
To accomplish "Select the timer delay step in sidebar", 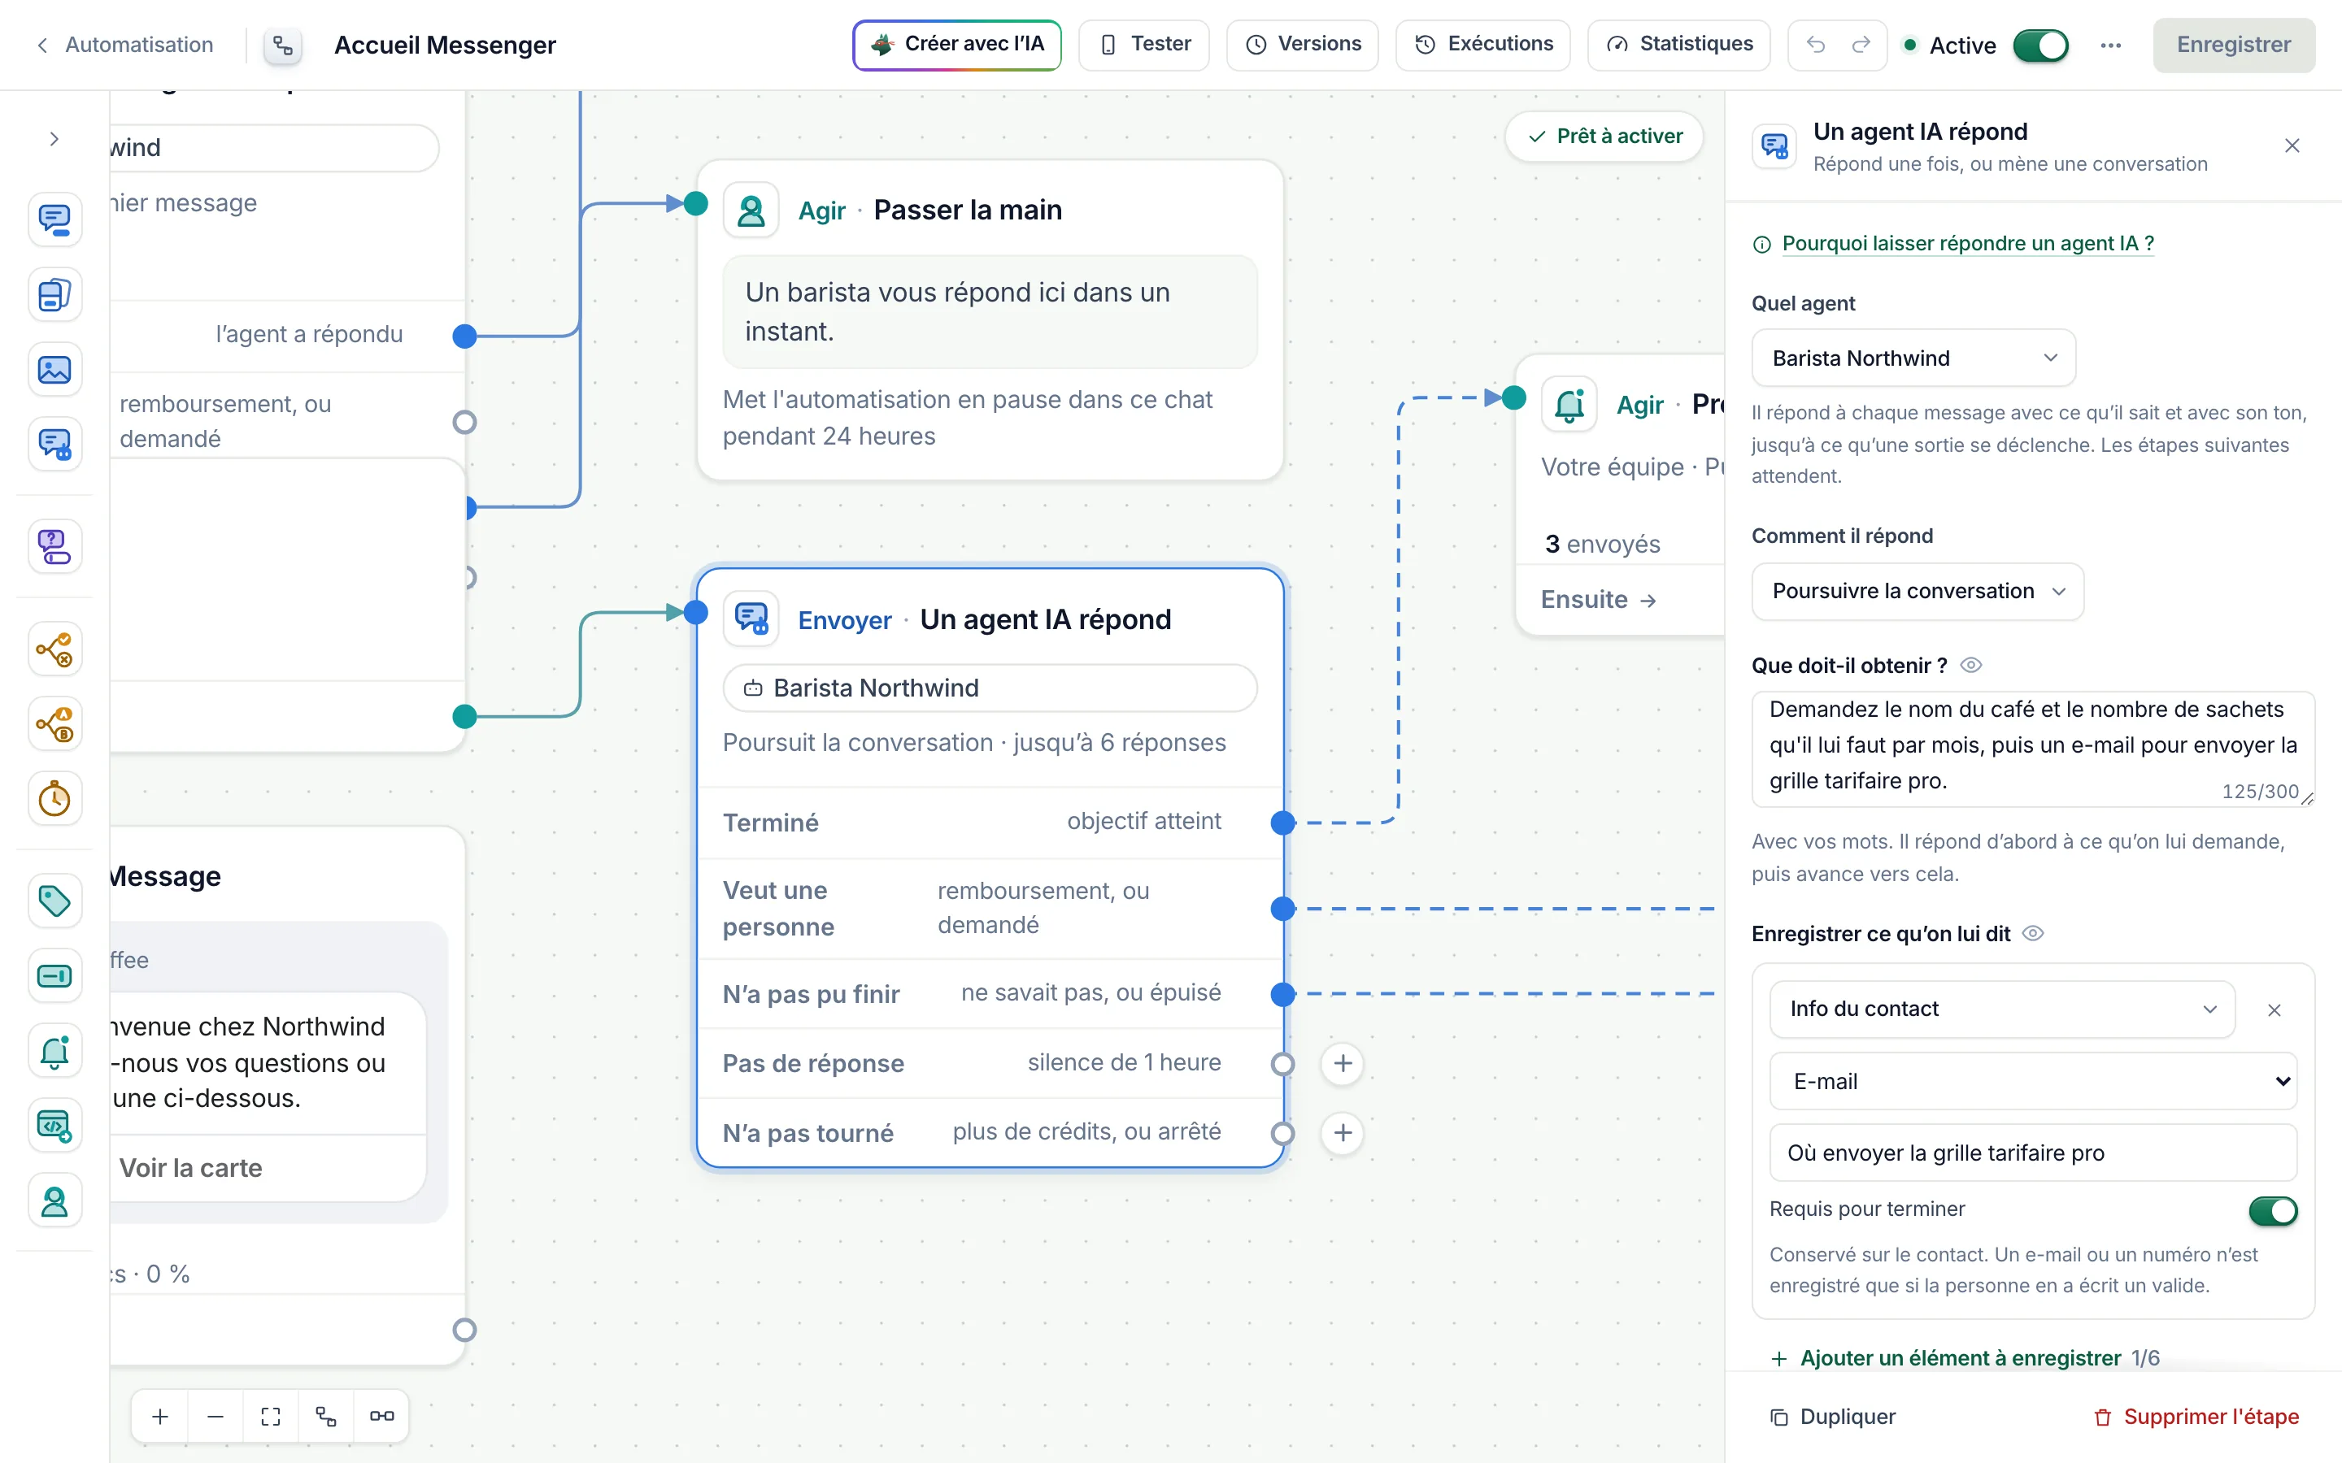I will tap(54, 799).
